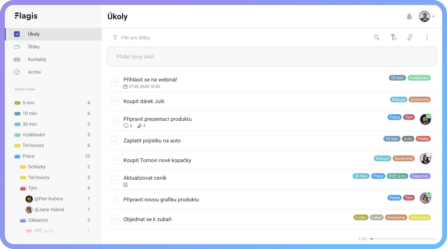Viewport: 447px width, 249px height.
Task: Open notifications bell icon
Action: pyautogui.click(x=409, y=16)
